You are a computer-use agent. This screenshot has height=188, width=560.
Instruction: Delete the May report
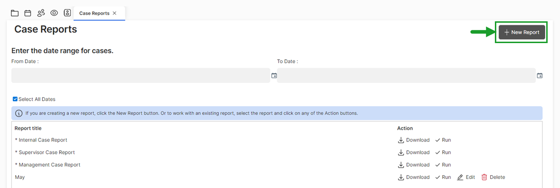click(493, 177)
